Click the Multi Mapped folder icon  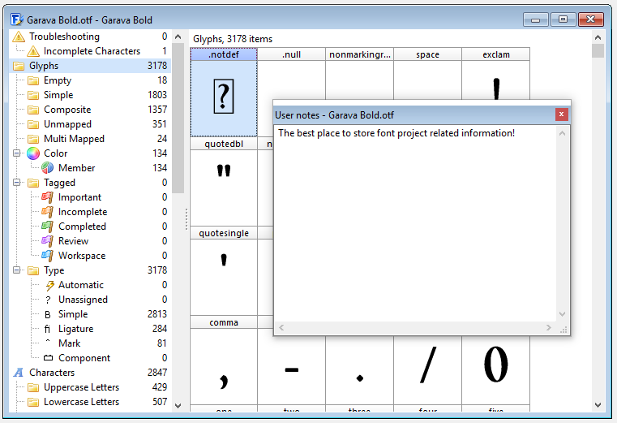point(33,139)
